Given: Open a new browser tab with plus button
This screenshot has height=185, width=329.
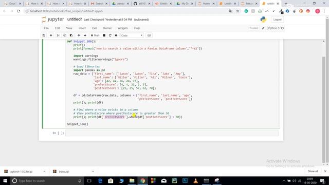Looking at the screenshot, I should (286, 4).
